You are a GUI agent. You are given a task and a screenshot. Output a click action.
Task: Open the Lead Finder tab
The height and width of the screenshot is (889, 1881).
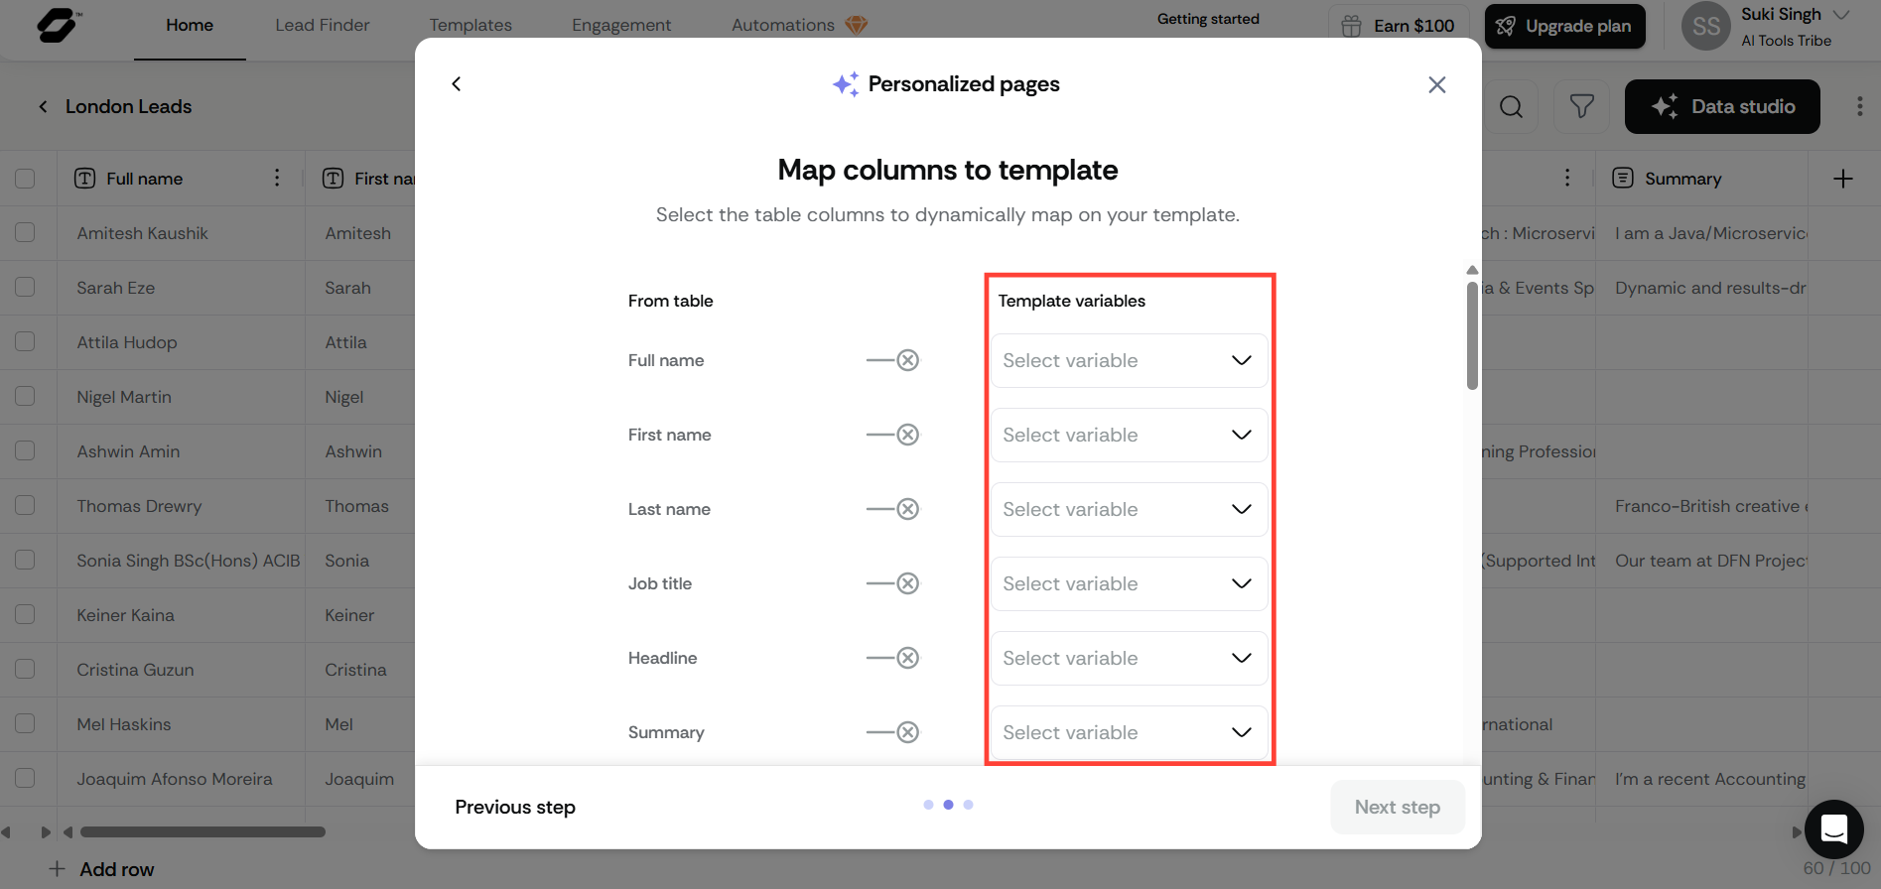click(323, 25)
